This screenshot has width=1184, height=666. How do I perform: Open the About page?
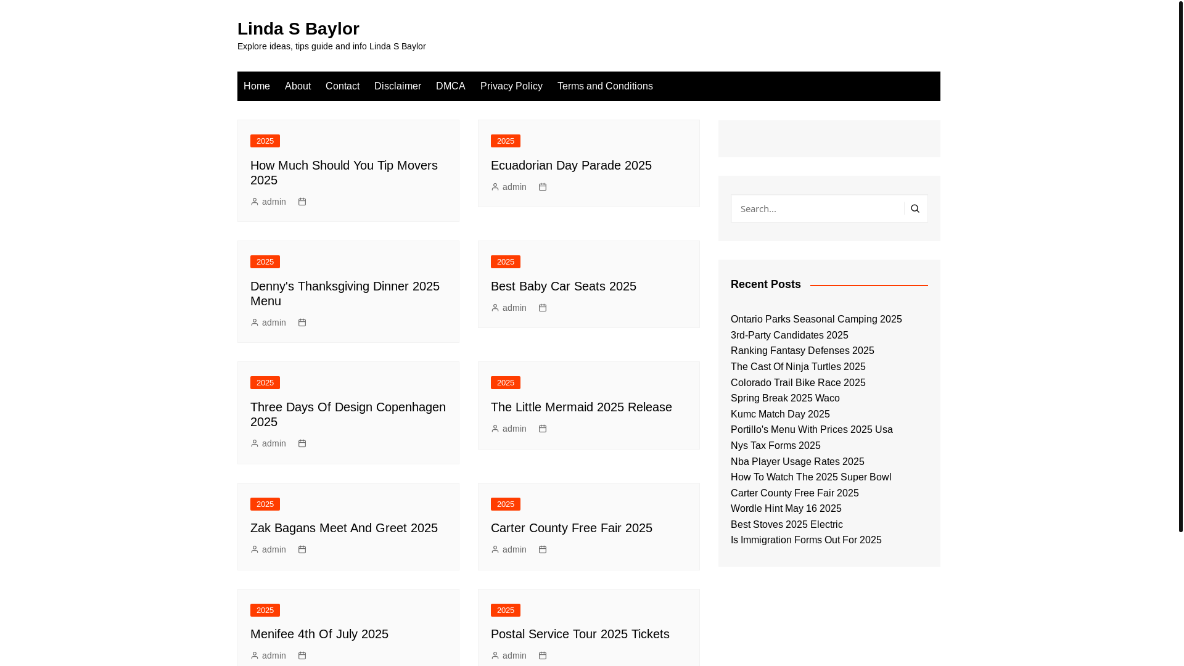point(298,86)
